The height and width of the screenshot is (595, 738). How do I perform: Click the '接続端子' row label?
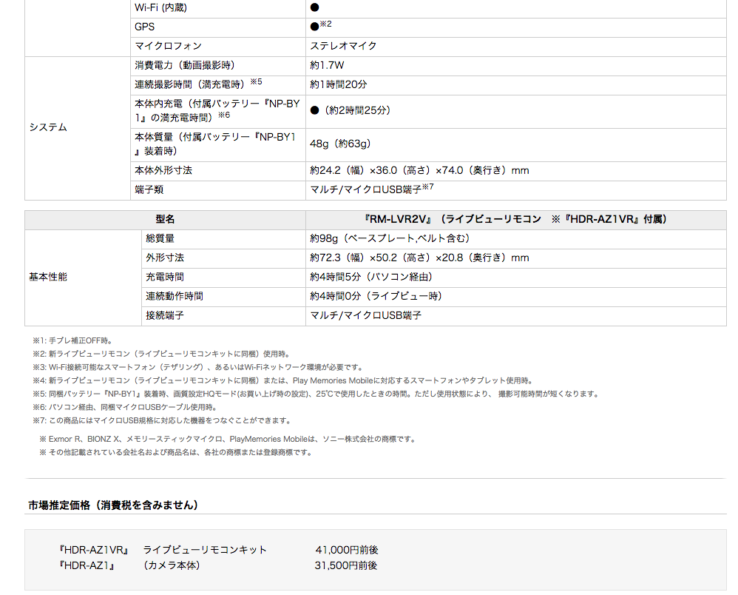coord(165,316)
